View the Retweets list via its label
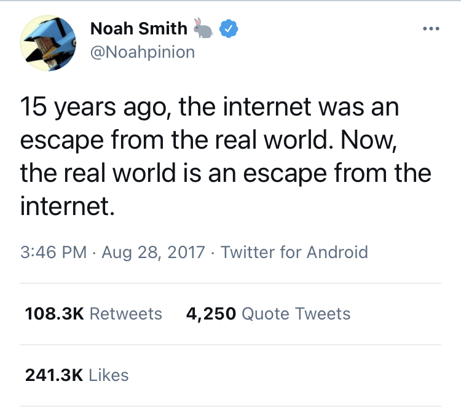461x408 pixels. pyautogui.click(x=126, y=313)
